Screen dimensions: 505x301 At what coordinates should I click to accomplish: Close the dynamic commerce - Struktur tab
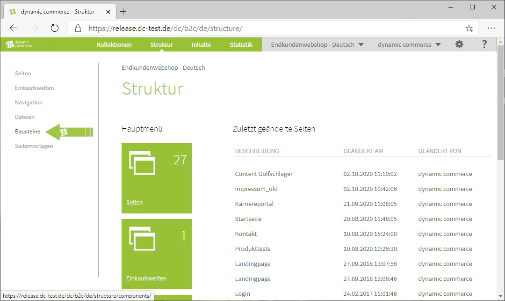pyautogui.click(x=108, y=12)
